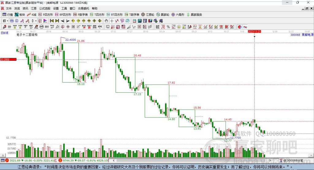The height and width of the screenshot is (170, 314).
Task: Click 收300068分笔 status entry
Action: [x=291, y=160]
